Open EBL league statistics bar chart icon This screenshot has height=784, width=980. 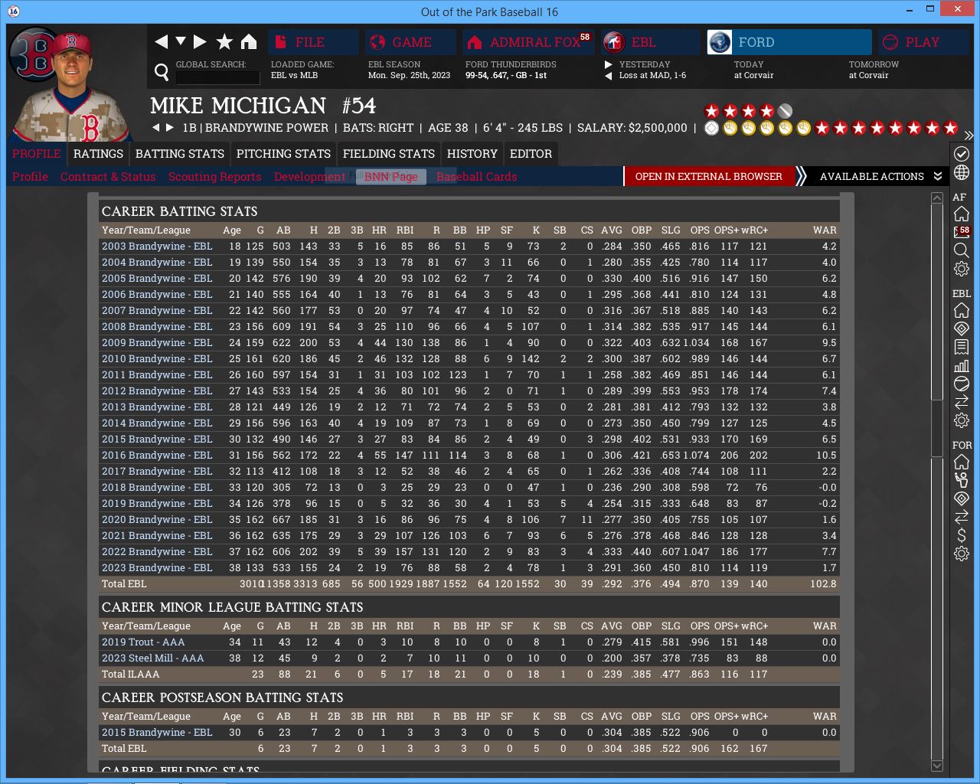click(x=962, y=366)
